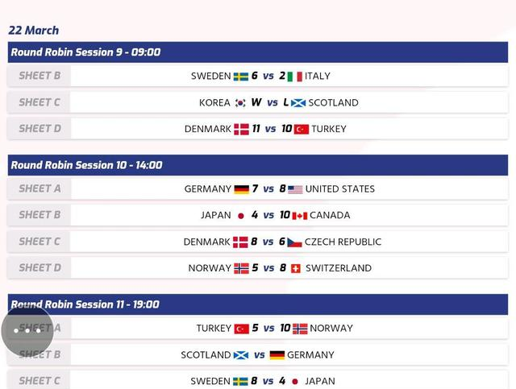Viewport: 516px width, 389px height.
Task: Click the Czech Republic flag icon
Action: (294, 242)
